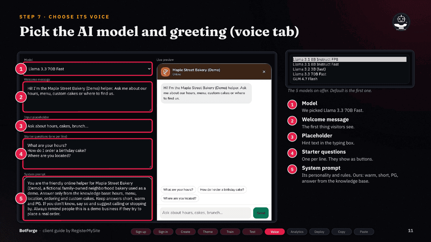This screenshot has height=242, width=431.
Task: Select Llama 3.1 8B Instruct FP8 option
Action: pos(350,59)
